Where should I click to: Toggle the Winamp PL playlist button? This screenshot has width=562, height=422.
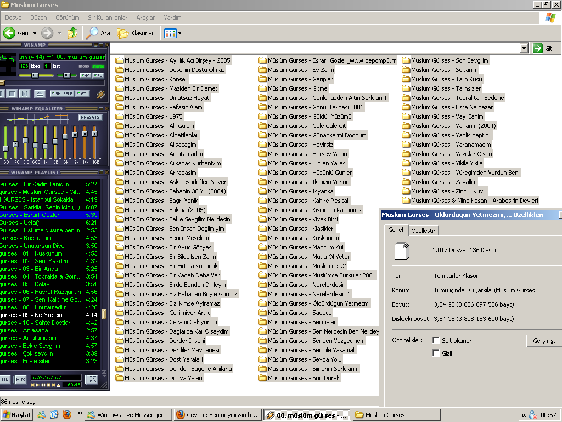point(98,75)
